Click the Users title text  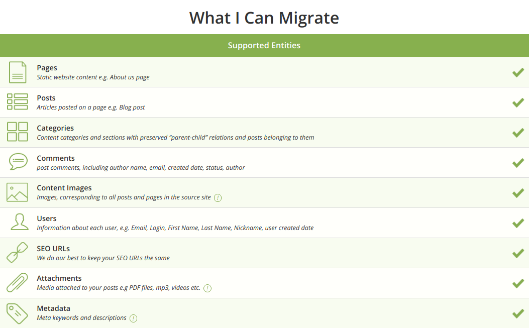pyautogui.click(x=47, y=218)
